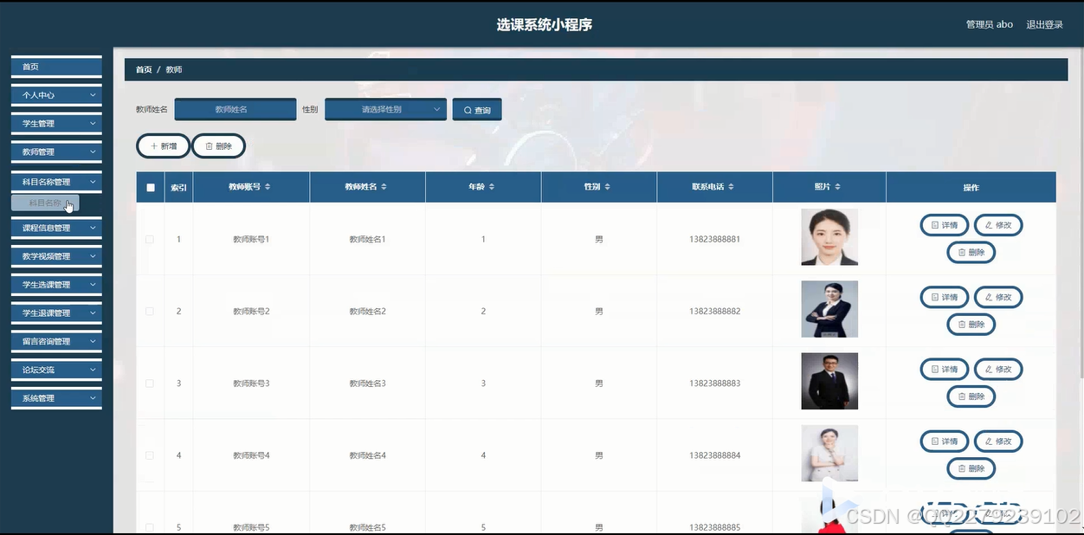Click the teacher photo thumbnail in row 1
This screenshot has width=1084, height=535.
[x=829, y=237]
